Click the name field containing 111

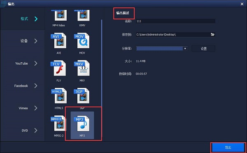pyautogui.click(x=176, y=21)
